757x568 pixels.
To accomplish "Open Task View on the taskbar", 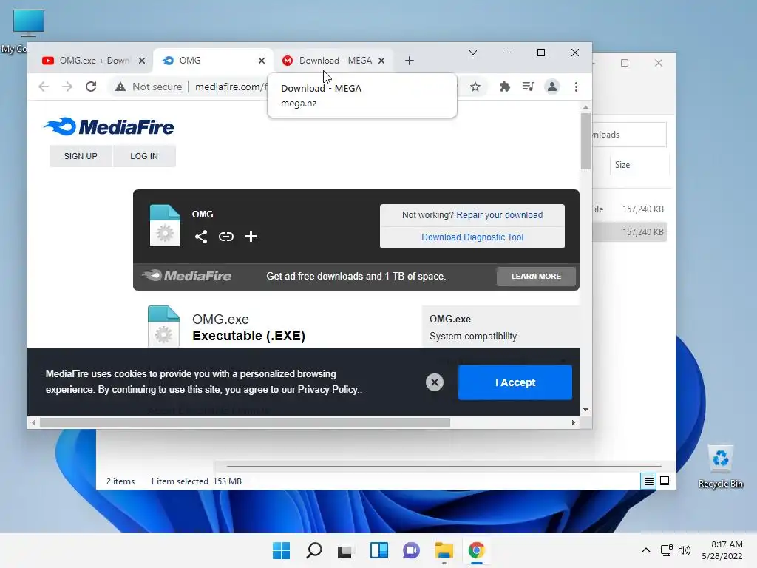I will (345, 550).
